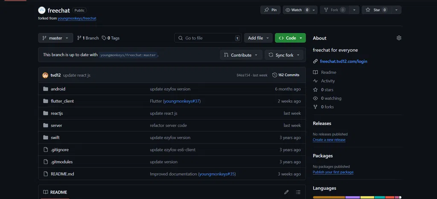This screenshot has width=437, height=199.
Task: Open pull request youngmonkeys#37 link
Action: click(x=182, y=101)
